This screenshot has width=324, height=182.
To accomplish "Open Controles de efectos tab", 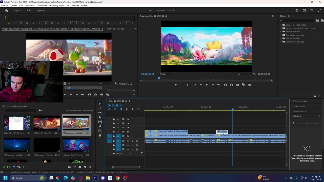I will [x=115, y=29].
